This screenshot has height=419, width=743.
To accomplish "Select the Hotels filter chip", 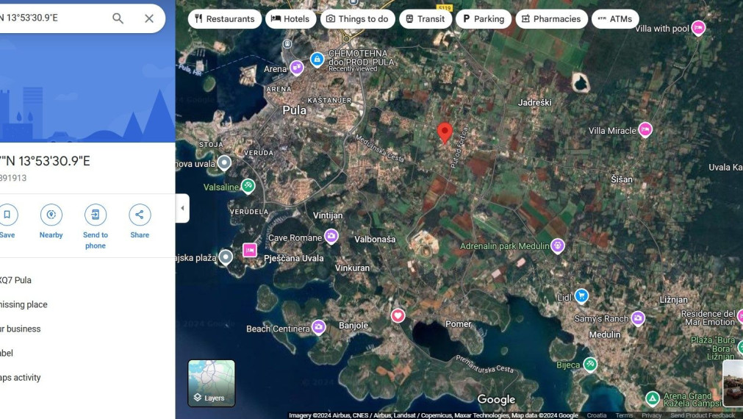I will 290,19.
